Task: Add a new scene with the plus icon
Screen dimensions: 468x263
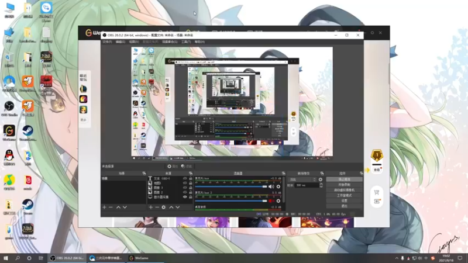Action: 104,207
